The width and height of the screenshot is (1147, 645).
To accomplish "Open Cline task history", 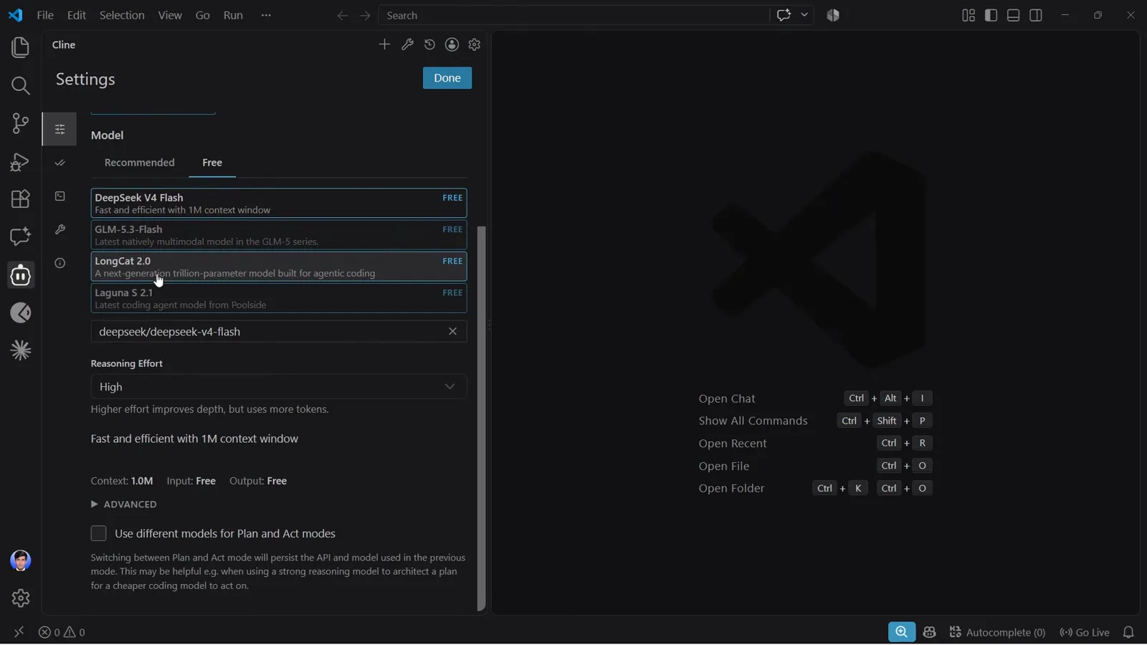I will point(430,44).
